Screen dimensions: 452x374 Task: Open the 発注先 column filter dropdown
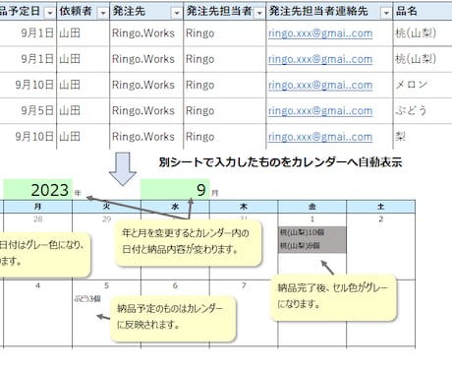click(x=177, y=13)
